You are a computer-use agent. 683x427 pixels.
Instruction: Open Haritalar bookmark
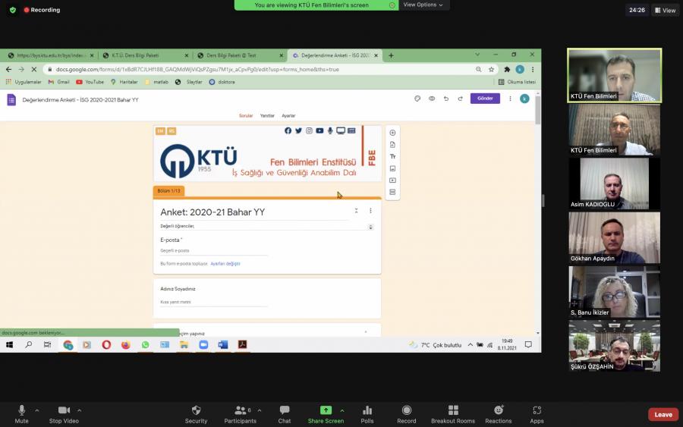click(124, 82)
